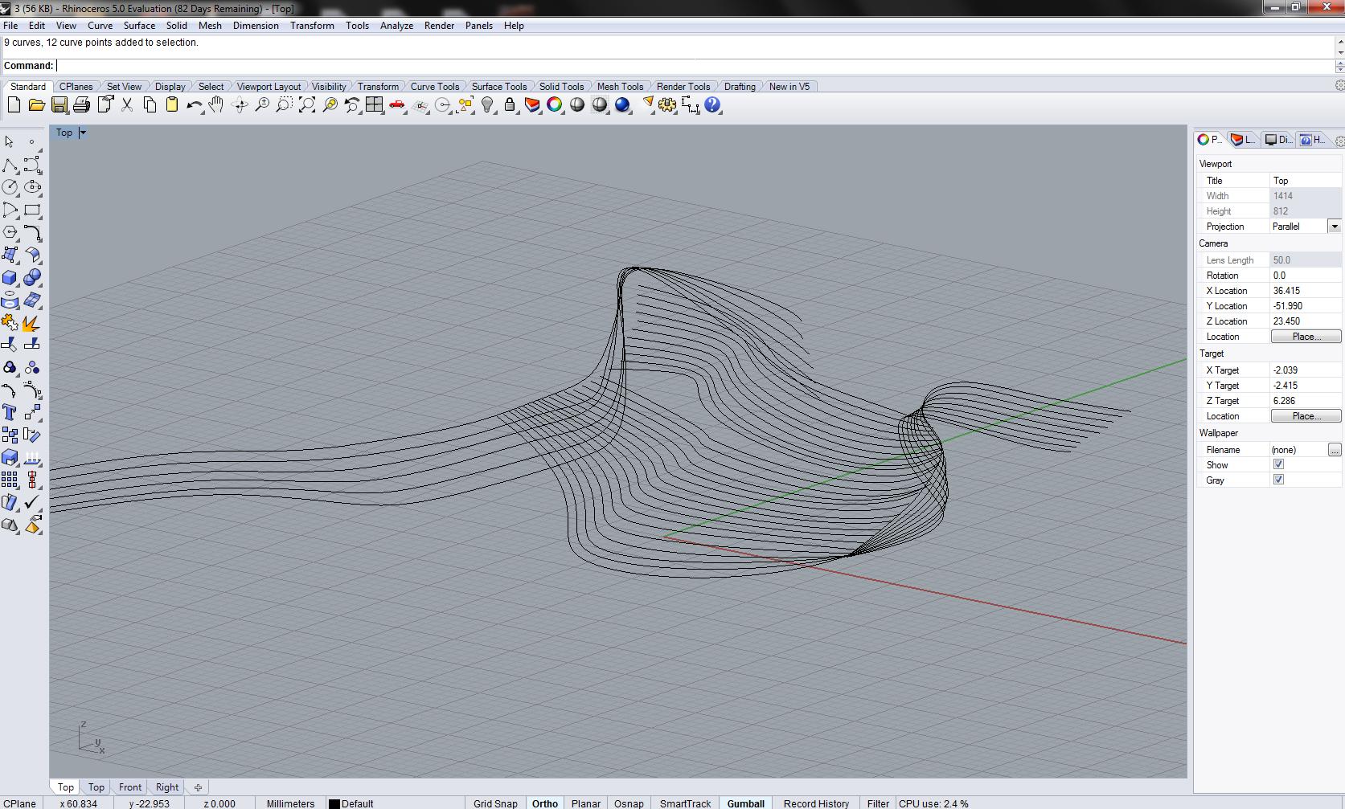Click the Help question mark icon
Screen dimensions: 1345x809
point(712,105)
